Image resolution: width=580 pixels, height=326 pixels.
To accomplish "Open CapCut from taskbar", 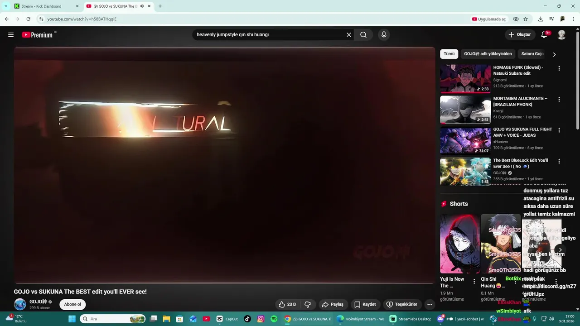I will (x=227, y=319).
